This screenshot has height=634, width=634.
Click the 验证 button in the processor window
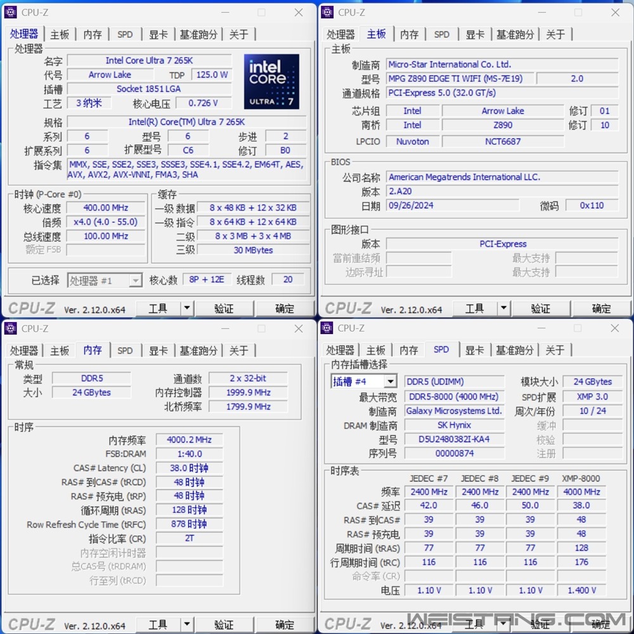pyautogui.click(x=224, y=309)
